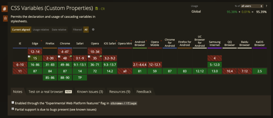This screenshot has height=118, width=273.
Task: Select Opera Mini all cell
Action: point(125,71)
